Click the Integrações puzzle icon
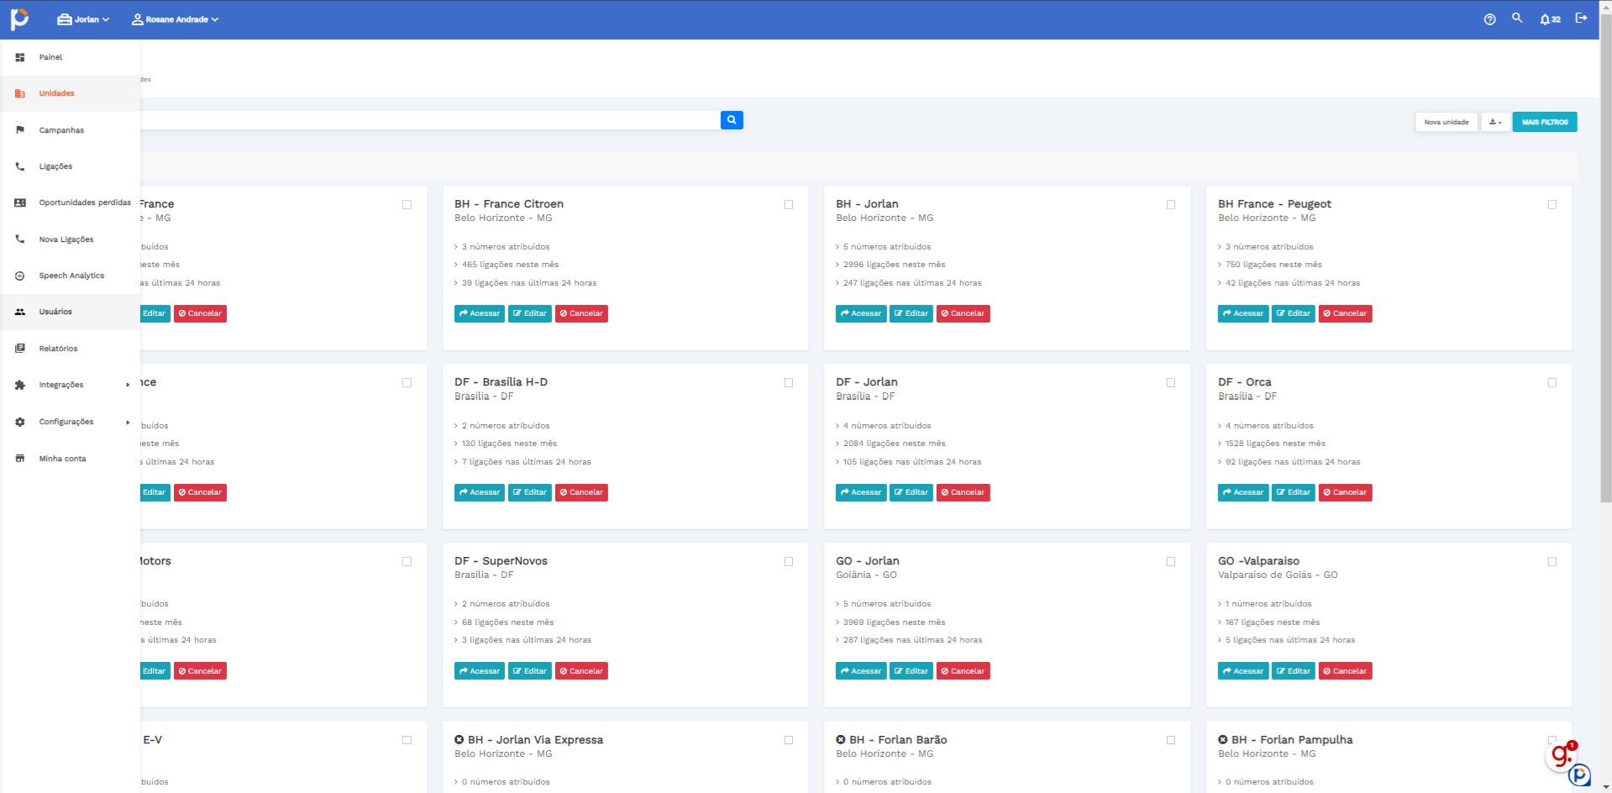 tap(20, 385)
